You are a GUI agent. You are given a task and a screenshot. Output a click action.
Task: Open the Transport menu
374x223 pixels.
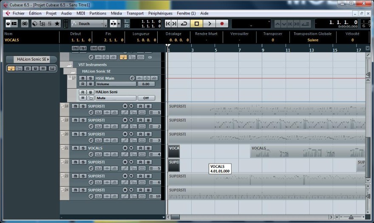(x=135, y=13)
